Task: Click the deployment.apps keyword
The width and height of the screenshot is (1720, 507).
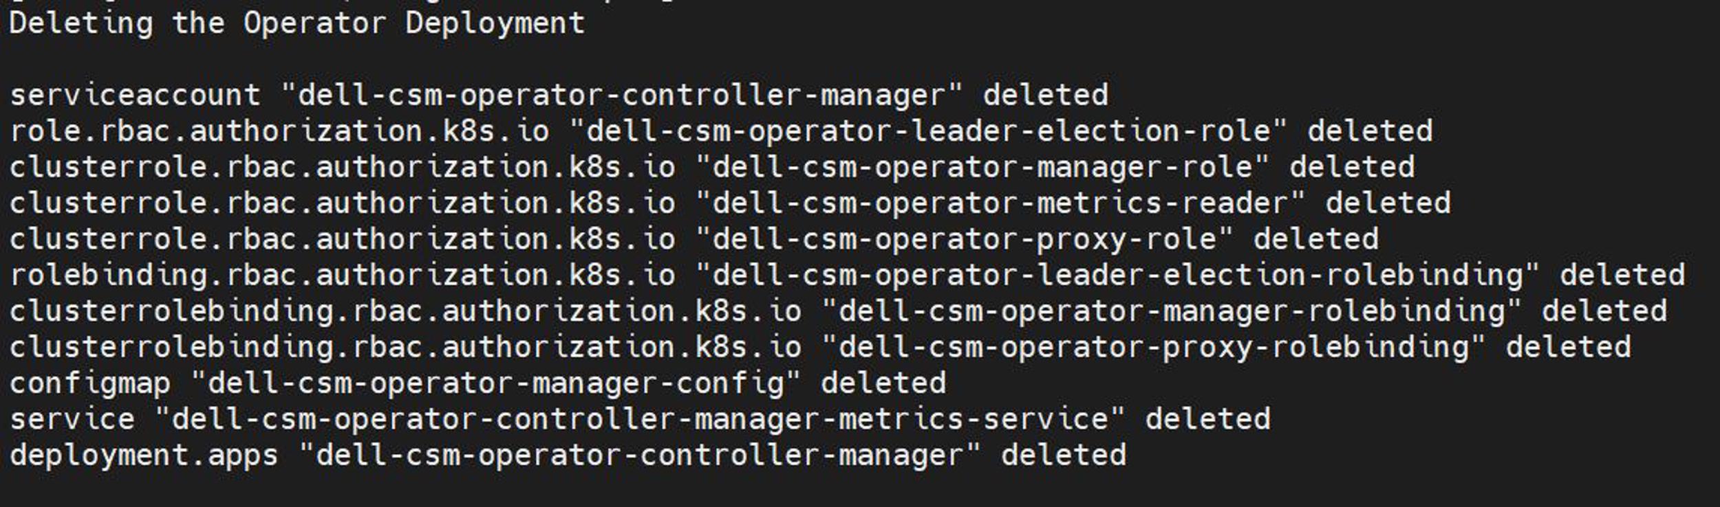Action: point(144,456)
